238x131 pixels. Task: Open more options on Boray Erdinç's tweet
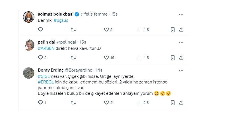point(181,70)
